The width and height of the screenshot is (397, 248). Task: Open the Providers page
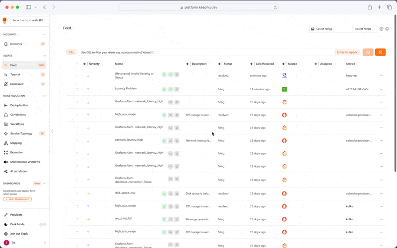pos(16,215)
